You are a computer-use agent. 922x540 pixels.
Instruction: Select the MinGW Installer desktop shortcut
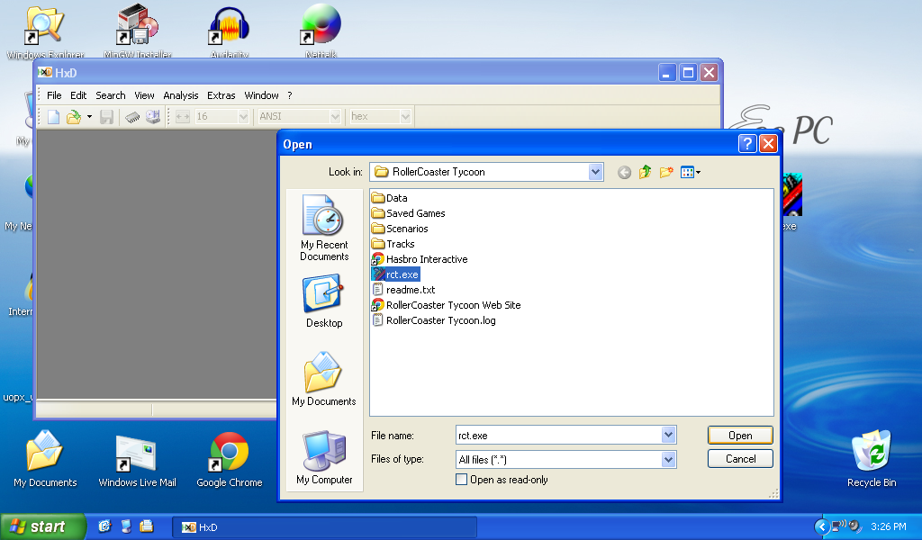(x=138, y=31)
